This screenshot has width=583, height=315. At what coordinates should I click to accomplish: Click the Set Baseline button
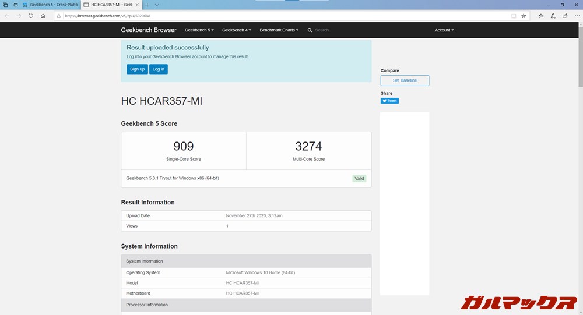[405, 80]
